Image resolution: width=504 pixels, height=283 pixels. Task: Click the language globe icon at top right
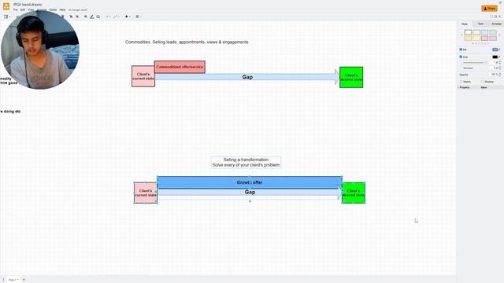[500, 2]
